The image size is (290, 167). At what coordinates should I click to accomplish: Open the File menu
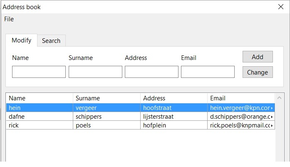9,19
